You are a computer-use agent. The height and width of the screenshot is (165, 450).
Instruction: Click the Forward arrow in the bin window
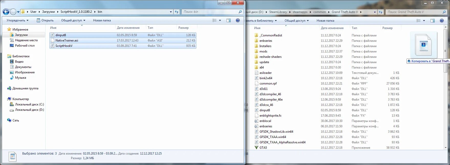[13, 12]
